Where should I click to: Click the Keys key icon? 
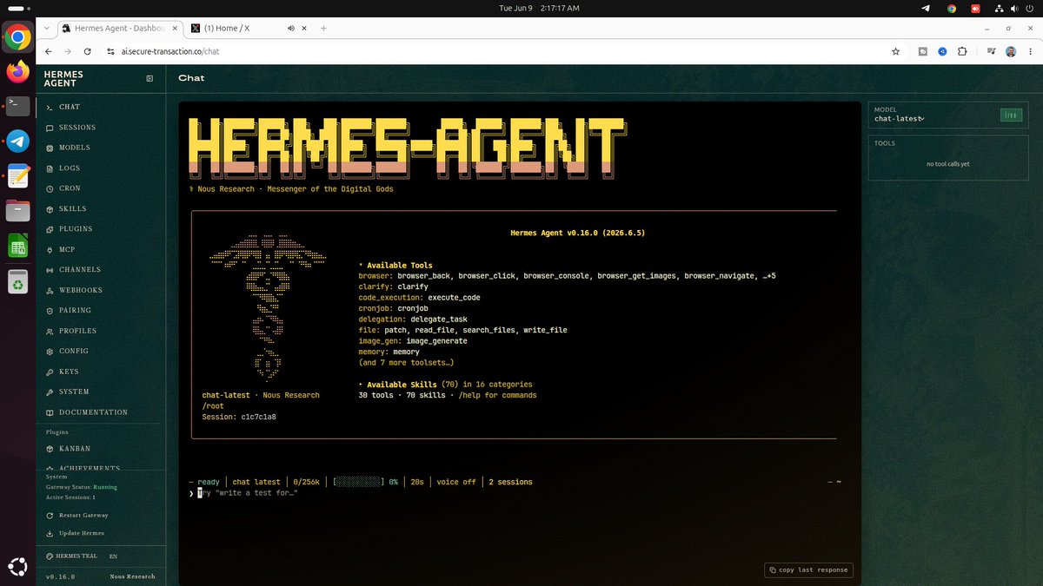pos(50,372)
